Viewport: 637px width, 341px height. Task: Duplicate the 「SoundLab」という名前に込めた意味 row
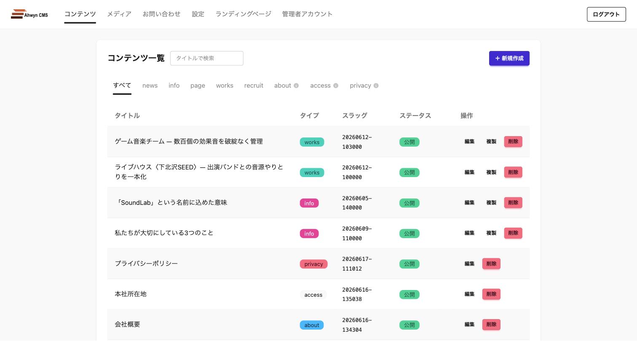point(491,203)
